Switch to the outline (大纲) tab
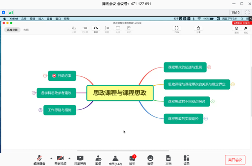This screenshot has height=166, width=252. click(26, 30)
